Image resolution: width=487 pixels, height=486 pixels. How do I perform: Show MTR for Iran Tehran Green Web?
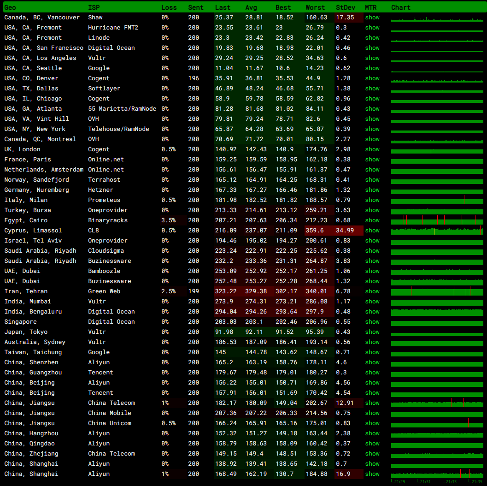372,291
